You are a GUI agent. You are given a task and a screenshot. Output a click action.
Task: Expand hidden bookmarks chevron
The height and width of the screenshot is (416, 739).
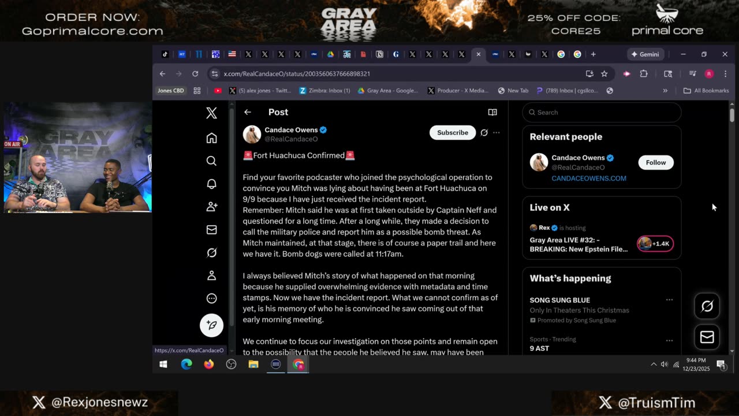point(665,91)
